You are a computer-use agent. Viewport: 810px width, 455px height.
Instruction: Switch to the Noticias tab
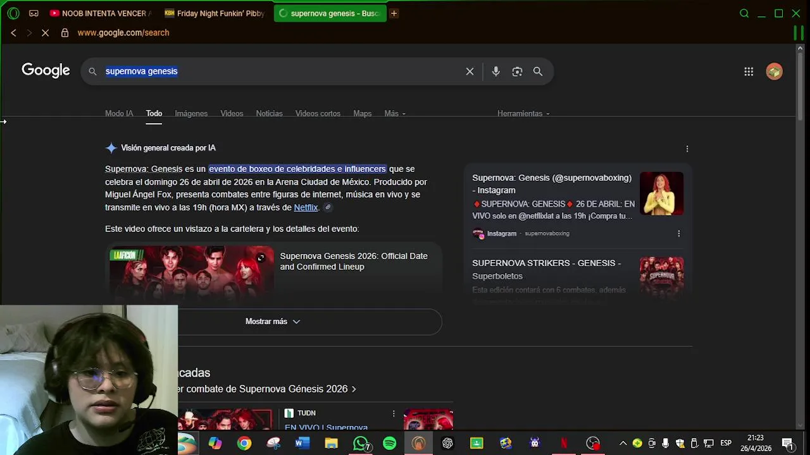(x=269, y=114)
